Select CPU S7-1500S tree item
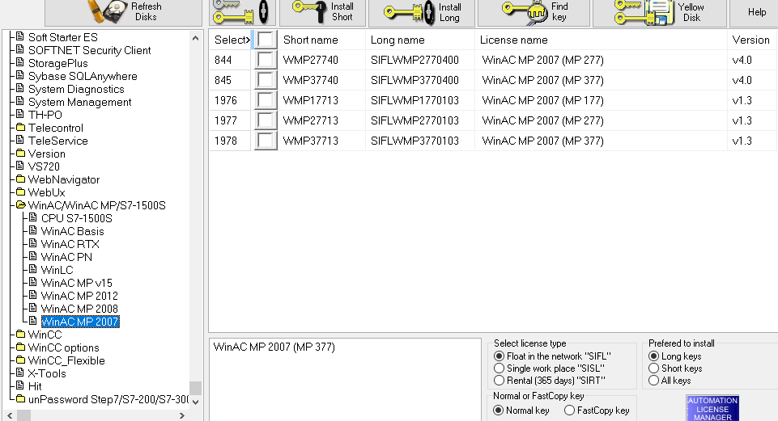The image size is (778, 421). coord(76,218)
